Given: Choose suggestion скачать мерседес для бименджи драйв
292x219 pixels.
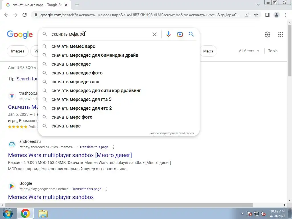Looking at the screenshot, I should [119, 55].
